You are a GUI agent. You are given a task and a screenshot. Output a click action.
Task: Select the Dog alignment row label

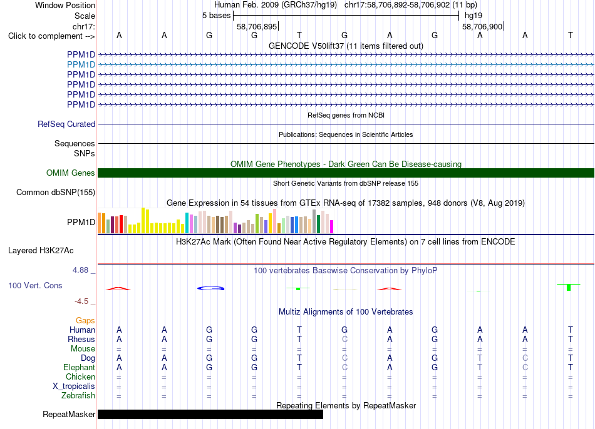(x=88, y=358)
